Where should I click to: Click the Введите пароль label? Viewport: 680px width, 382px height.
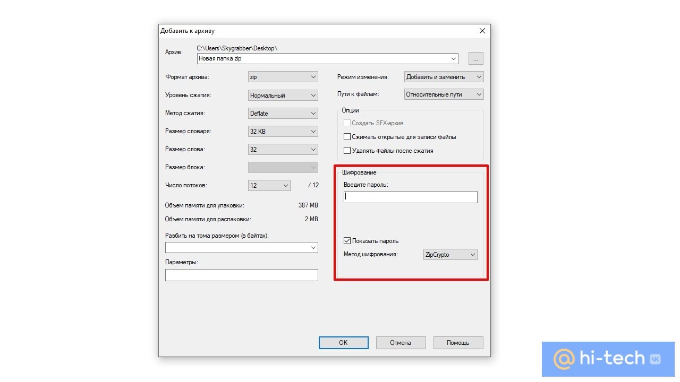pyautogui.click(x=366, y=185)
